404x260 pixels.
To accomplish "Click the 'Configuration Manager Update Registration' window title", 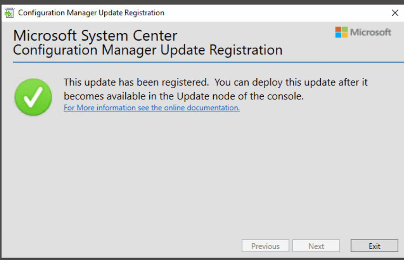I will (x=91, y=13).
